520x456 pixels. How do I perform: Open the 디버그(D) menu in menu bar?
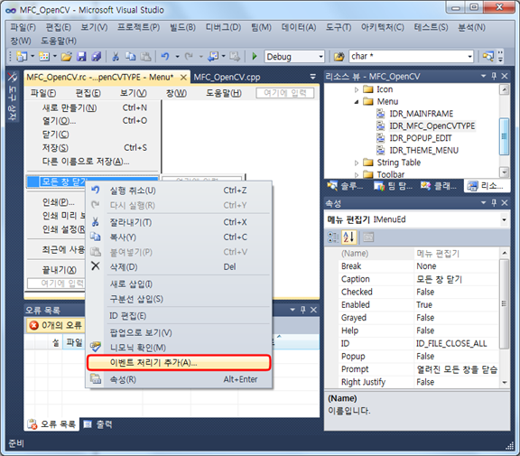[223, 27]
